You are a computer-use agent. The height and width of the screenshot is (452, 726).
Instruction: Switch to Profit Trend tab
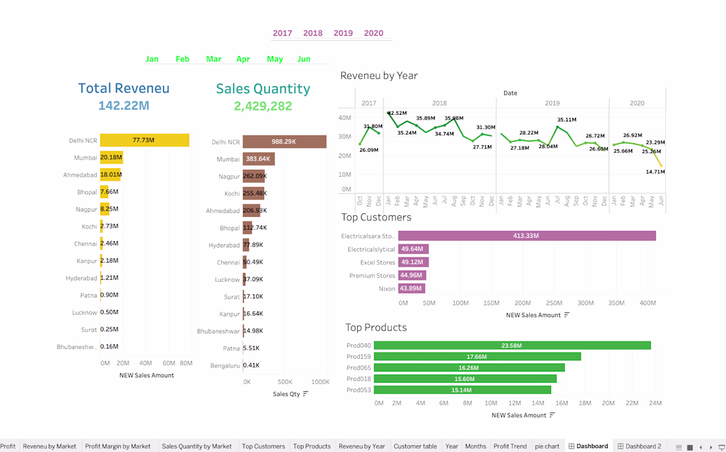(x=510, y=447)
